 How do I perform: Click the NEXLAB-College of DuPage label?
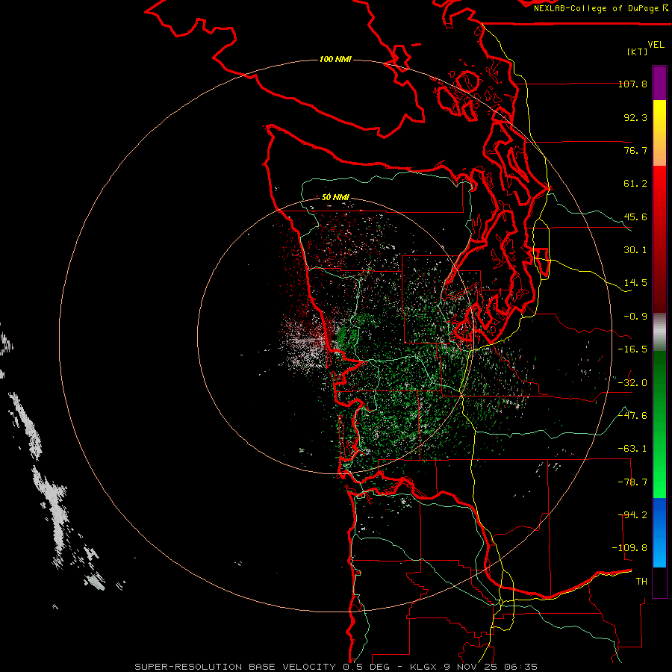(600, 8)
